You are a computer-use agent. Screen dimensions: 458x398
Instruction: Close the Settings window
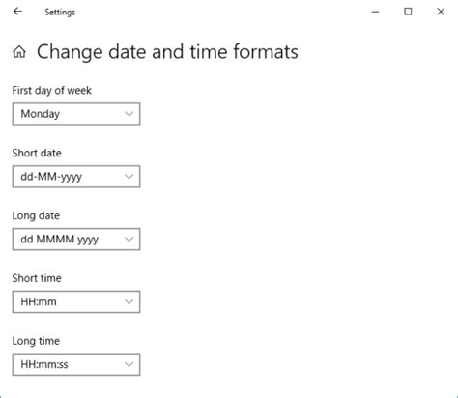(441, 12)
